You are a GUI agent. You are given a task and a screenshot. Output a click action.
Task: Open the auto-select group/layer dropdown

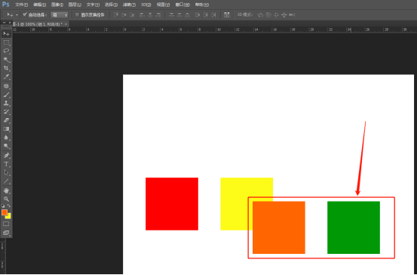[x=60, y=15]
